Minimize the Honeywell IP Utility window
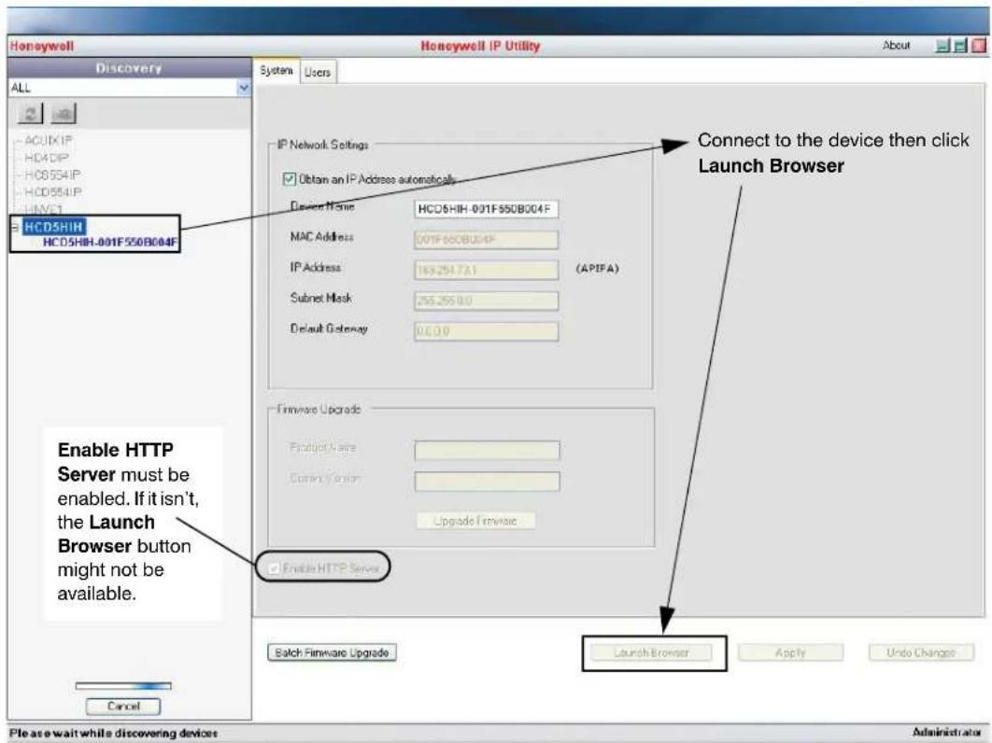The image size is (992, 743). coord(942,46)
